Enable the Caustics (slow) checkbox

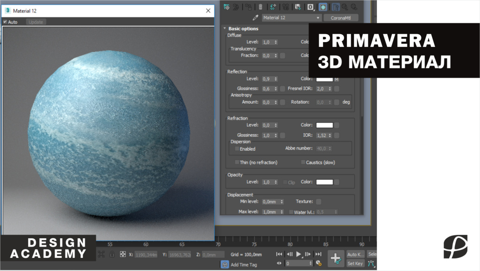tap(303, 162)
